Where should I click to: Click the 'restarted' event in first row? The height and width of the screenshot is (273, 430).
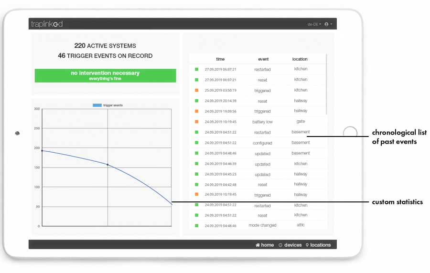[x=262, y=70]
